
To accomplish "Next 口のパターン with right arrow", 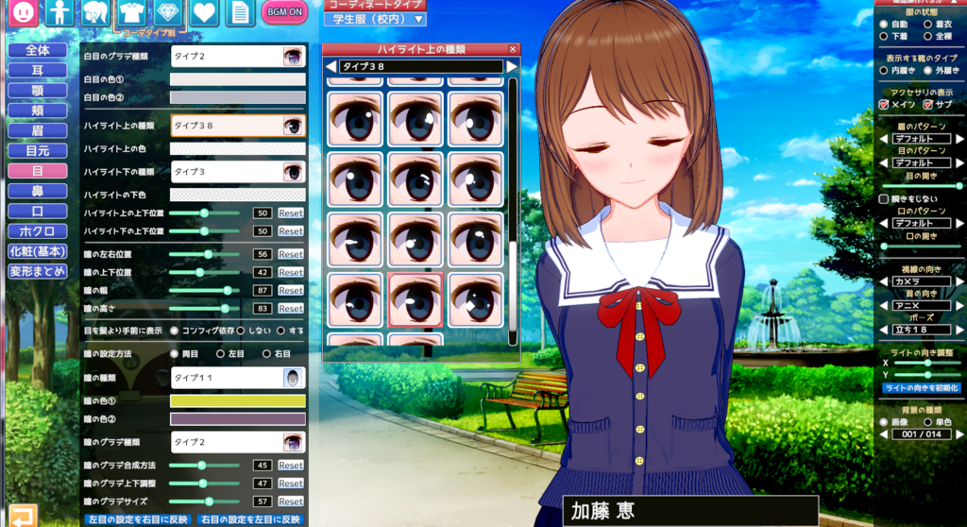I will [x=959, y=224].
